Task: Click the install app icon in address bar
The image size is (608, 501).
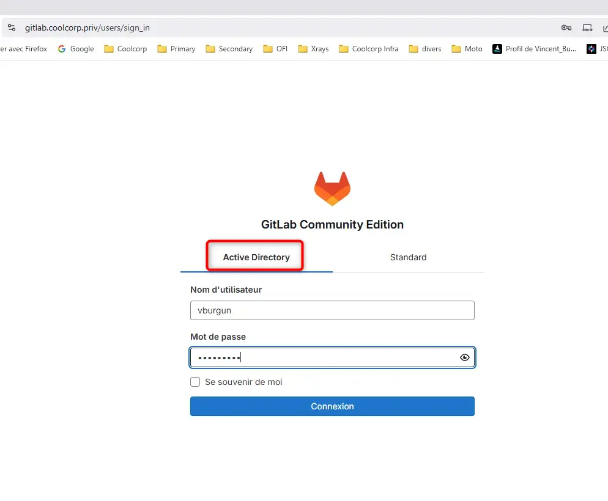Action: point(587,27)
